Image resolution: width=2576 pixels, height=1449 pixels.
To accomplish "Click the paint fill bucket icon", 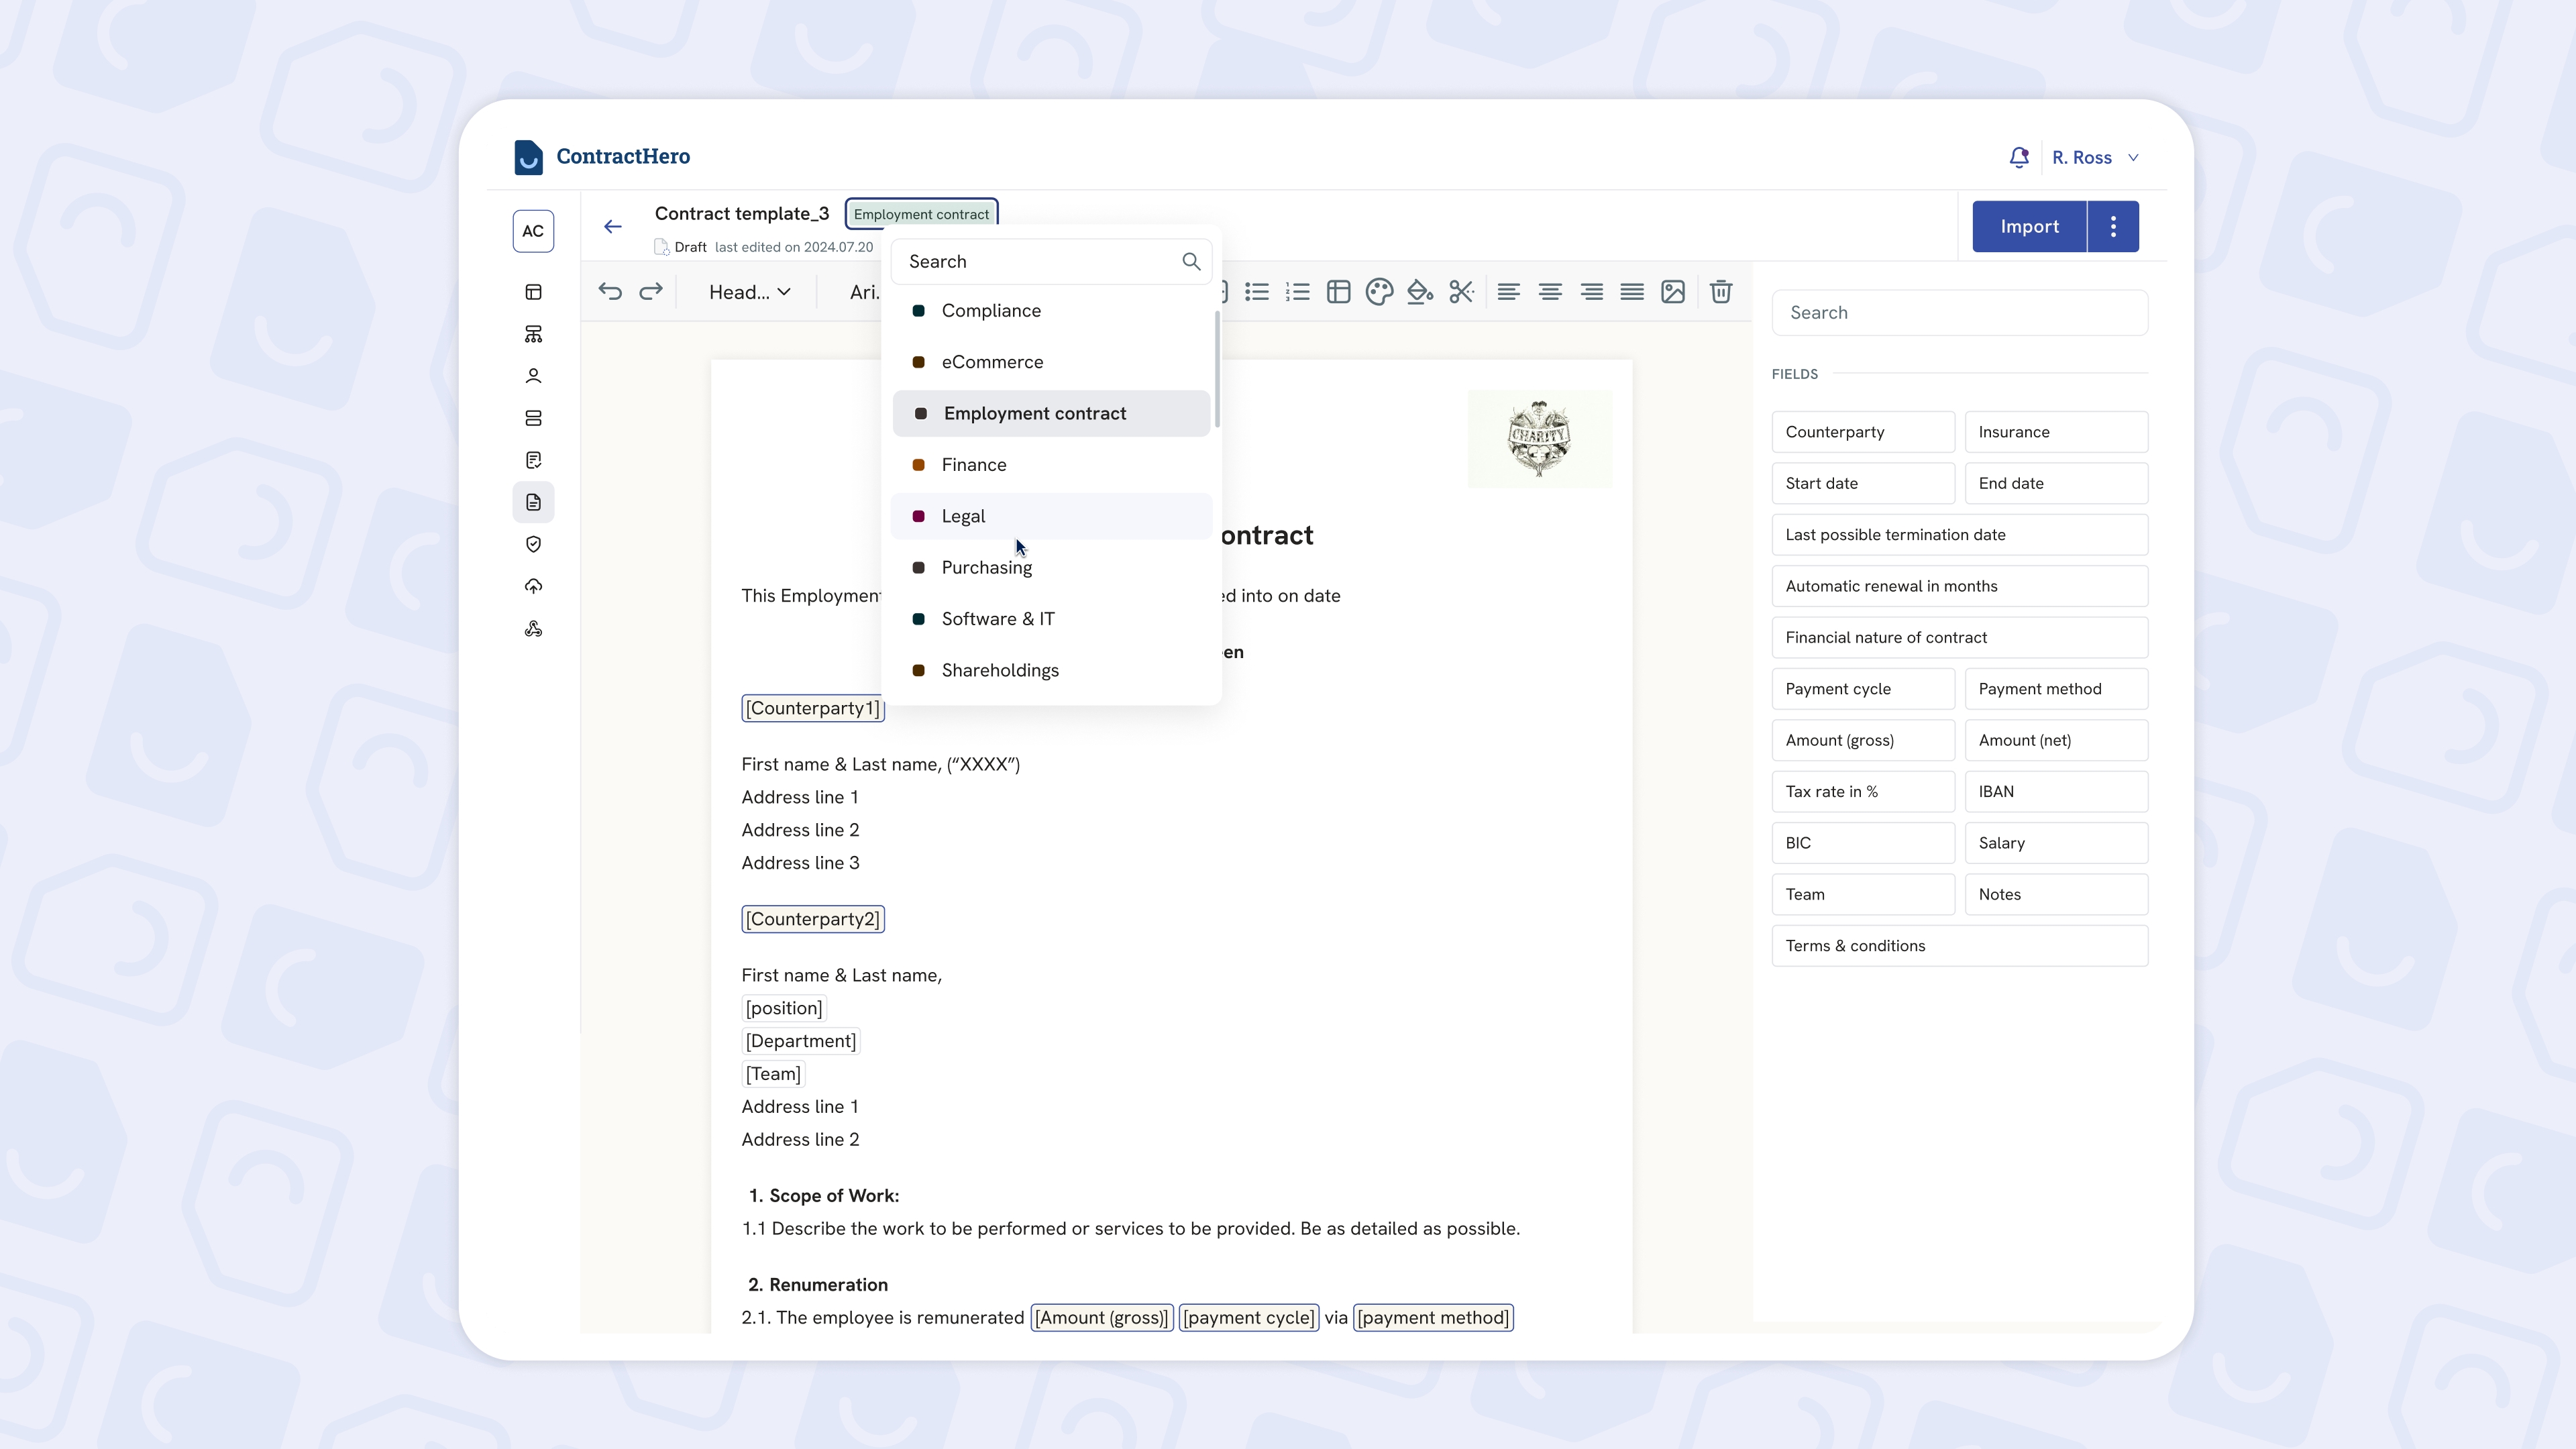I will tap(1420, 292).
